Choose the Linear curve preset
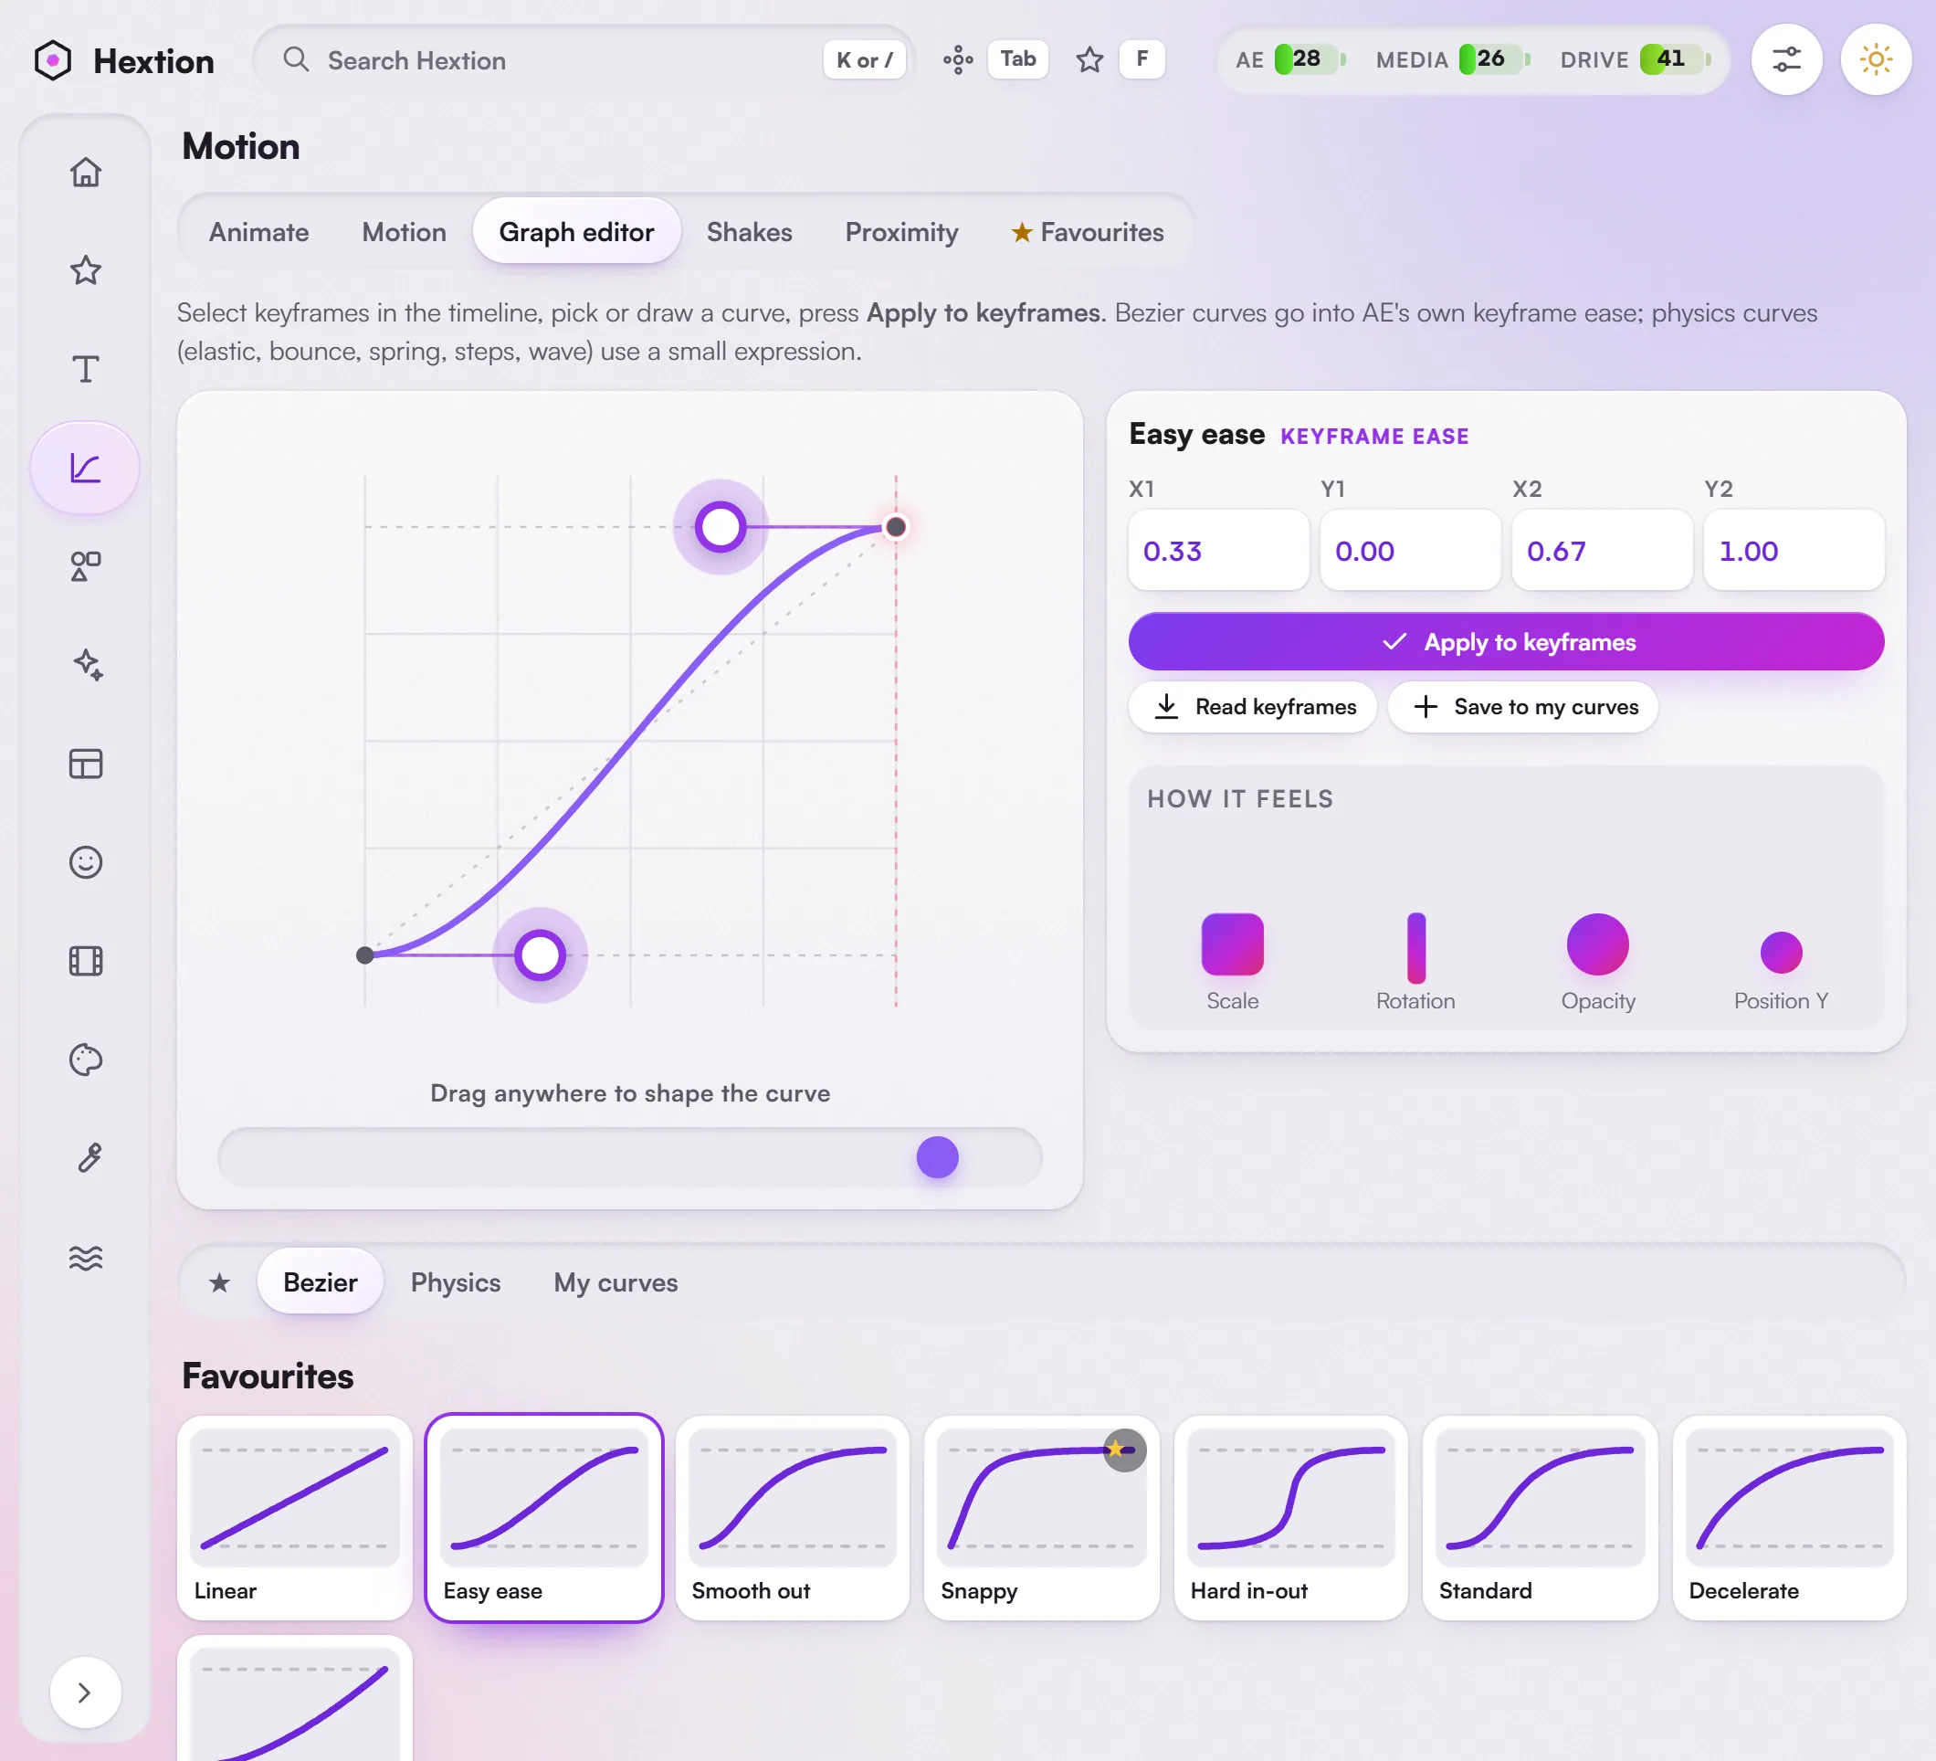1936x1761 pixels. [295, 1518]
